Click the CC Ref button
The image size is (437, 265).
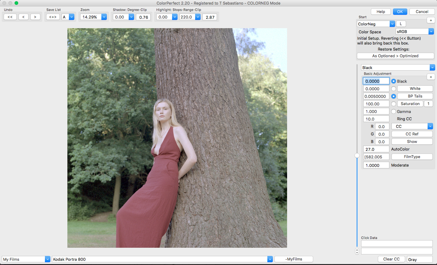[412, 134]
